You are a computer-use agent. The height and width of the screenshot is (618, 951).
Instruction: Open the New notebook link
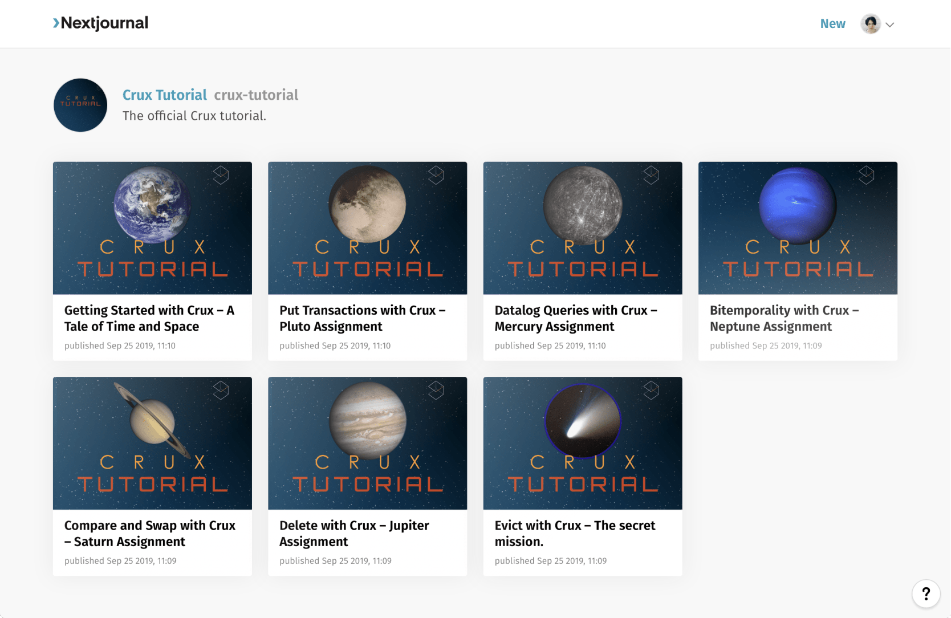tap(832, 24)
